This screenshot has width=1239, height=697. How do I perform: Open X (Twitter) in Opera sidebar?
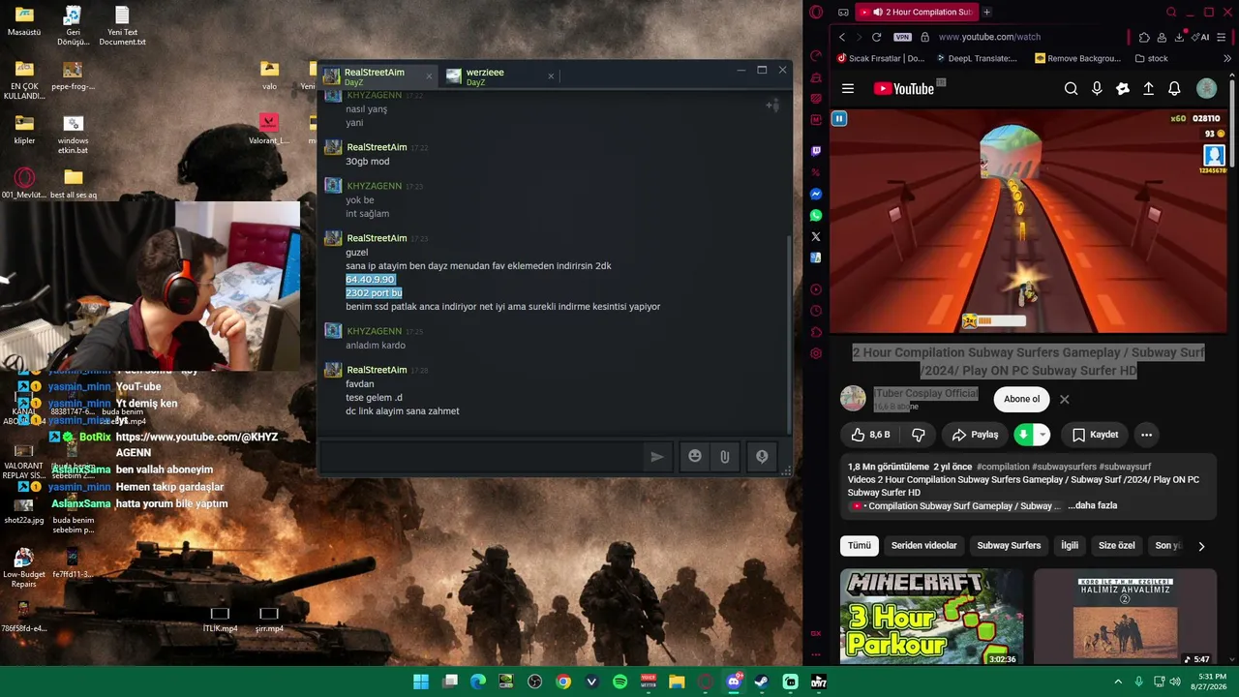[816, 236]
